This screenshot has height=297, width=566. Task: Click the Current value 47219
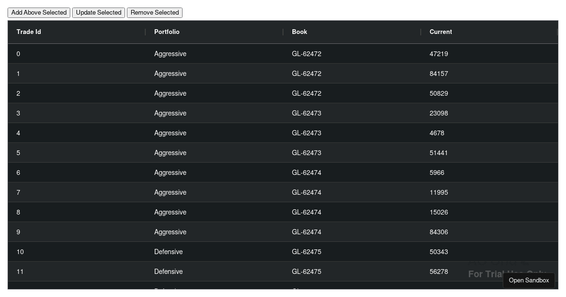pos(439,54)
